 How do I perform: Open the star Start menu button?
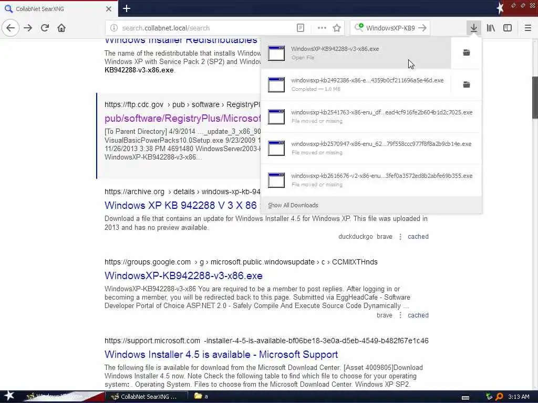tap(9, 396)
